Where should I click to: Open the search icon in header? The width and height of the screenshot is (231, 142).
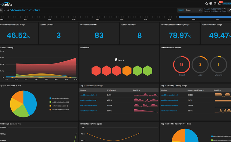point(207,4)
